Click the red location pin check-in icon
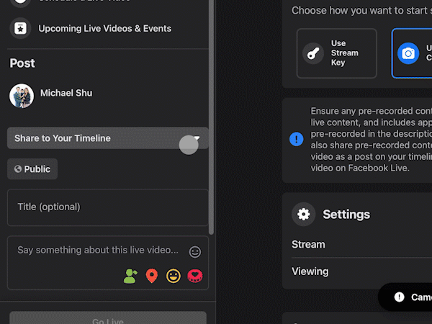 tap(151, 276)
